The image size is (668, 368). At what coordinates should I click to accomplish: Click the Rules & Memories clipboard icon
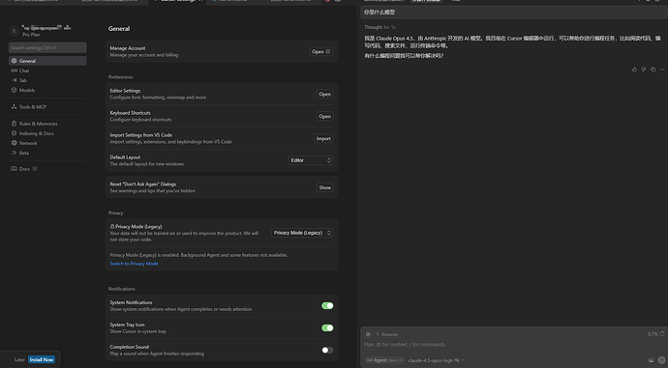point(15,124)
